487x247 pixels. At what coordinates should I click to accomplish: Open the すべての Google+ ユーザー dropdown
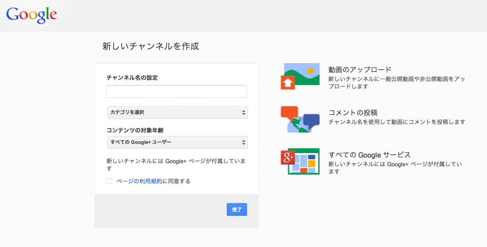(177, 142)
